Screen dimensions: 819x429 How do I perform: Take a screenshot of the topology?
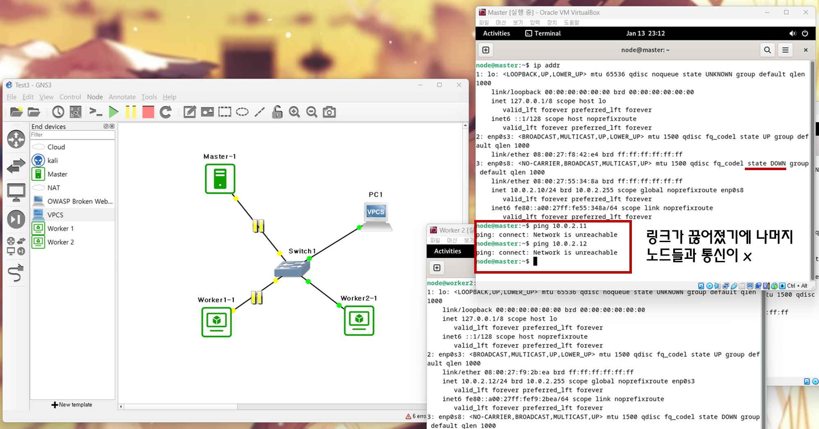coord(329,112)
